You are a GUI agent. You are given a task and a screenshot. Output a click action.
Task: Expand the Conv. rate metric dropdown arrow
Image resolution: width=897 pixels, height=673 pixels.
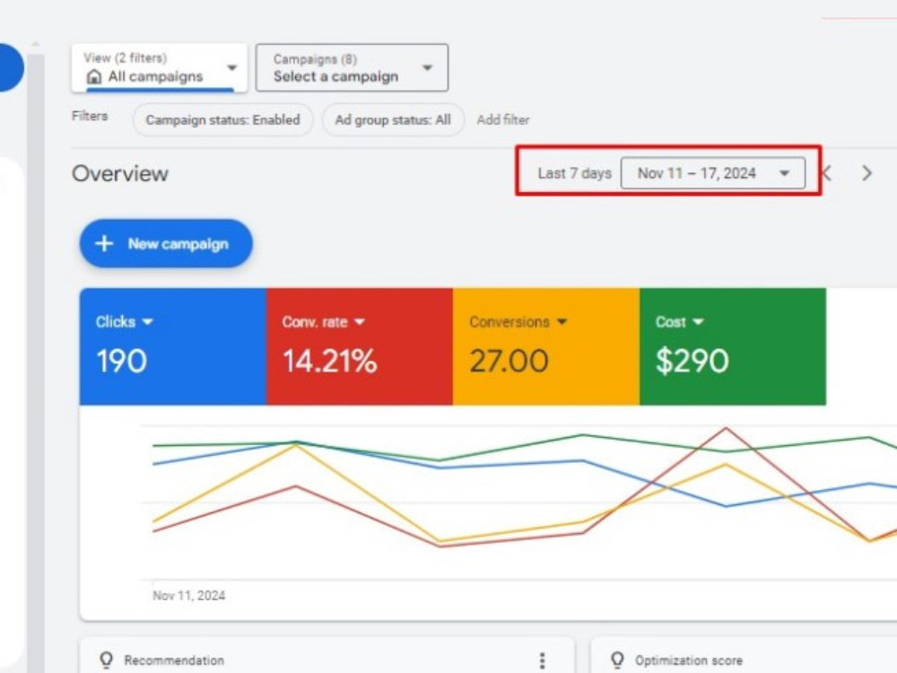(x=360, y=321)
